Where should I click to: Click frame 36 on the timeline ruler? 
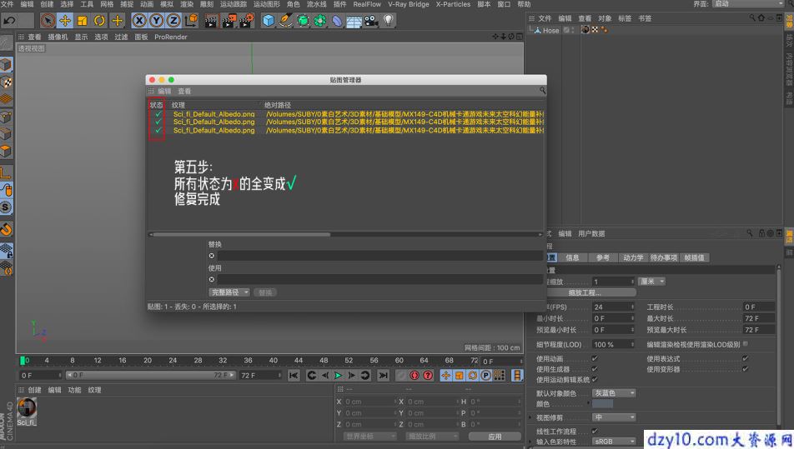point(248,361)
